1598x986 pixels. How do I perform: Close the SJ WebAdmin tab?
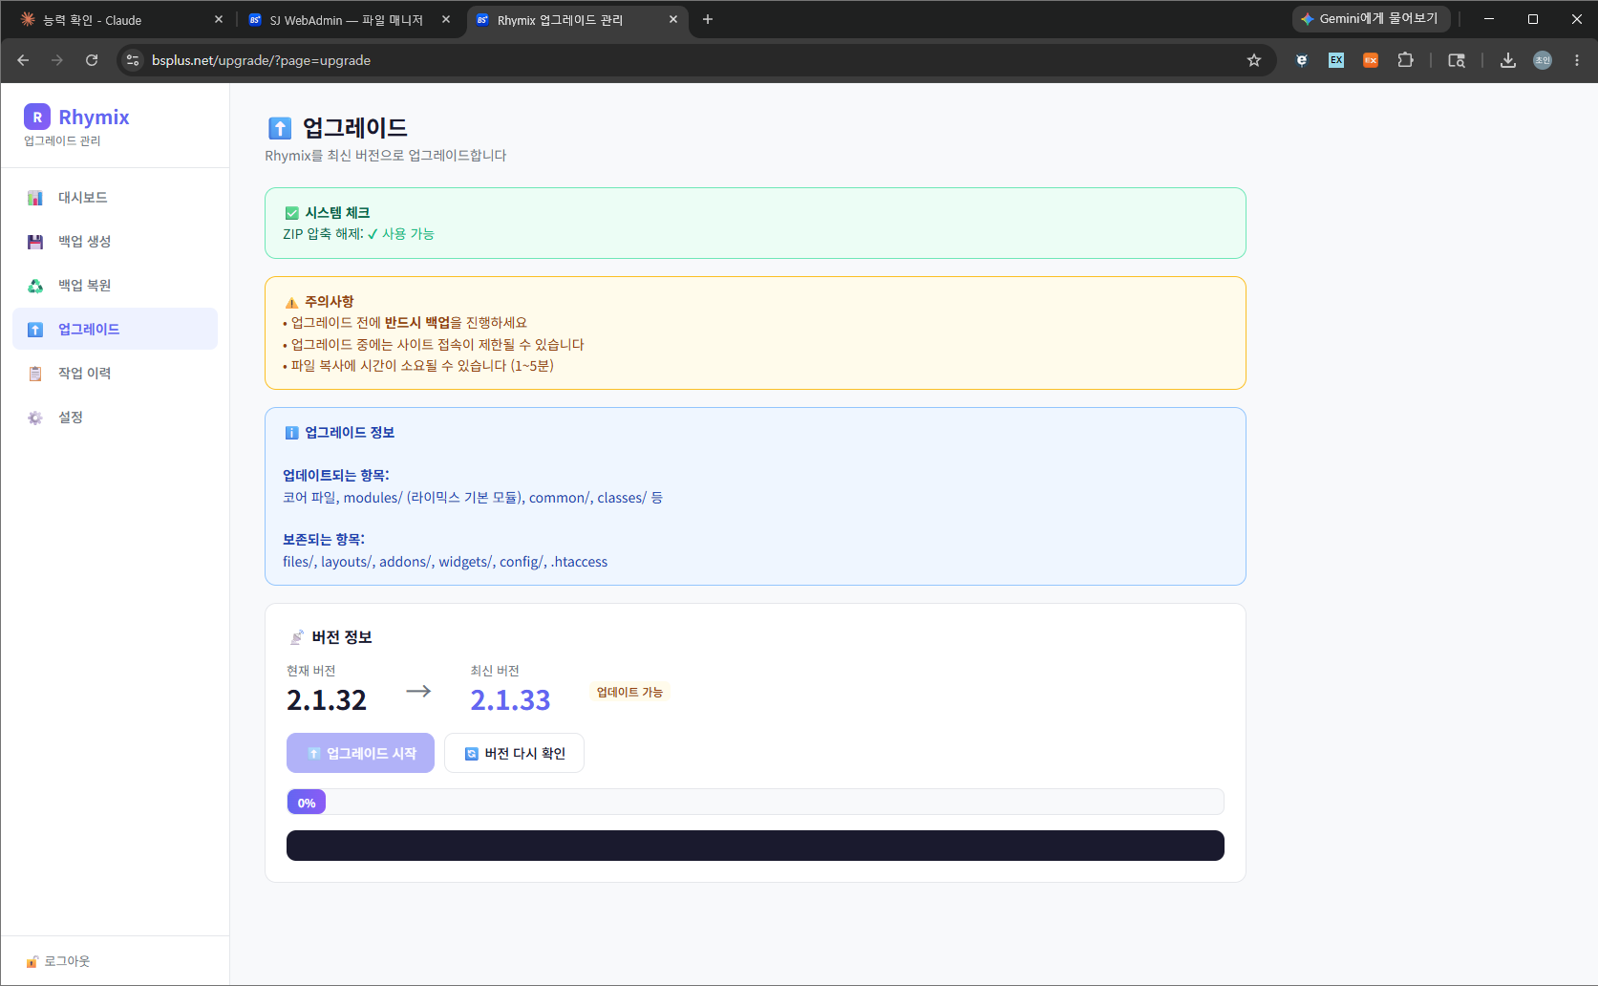coord(446,19)
